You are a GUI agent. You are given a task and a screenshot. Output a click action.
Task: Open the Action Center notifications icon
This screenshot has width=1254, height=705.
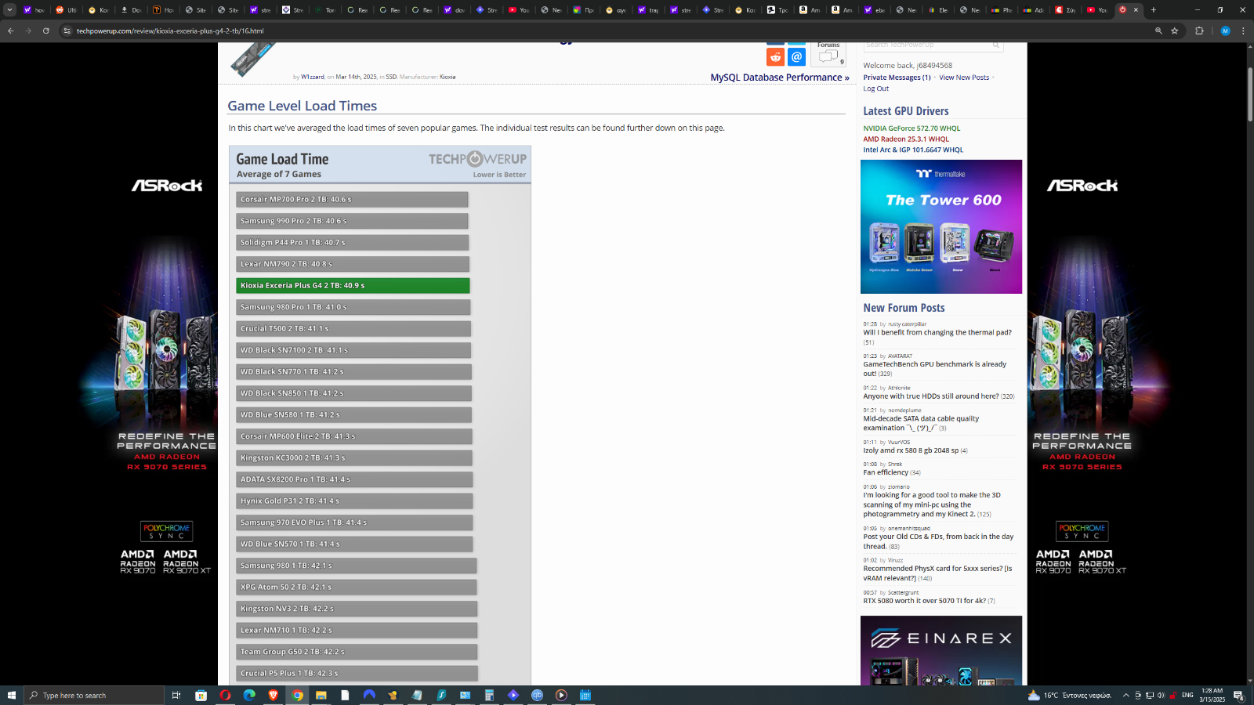pyautogui.click(x=1238, y=695)
